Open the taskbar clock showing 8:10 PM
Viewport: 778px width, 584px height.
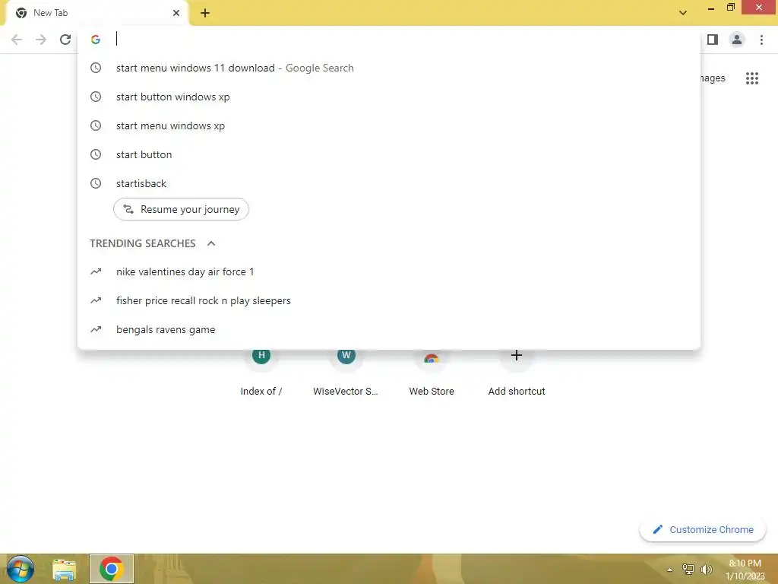click(x=745, y=569)
